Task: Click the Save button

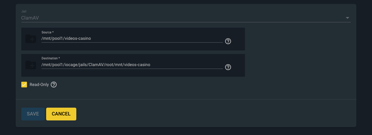Action: (33, 114)
